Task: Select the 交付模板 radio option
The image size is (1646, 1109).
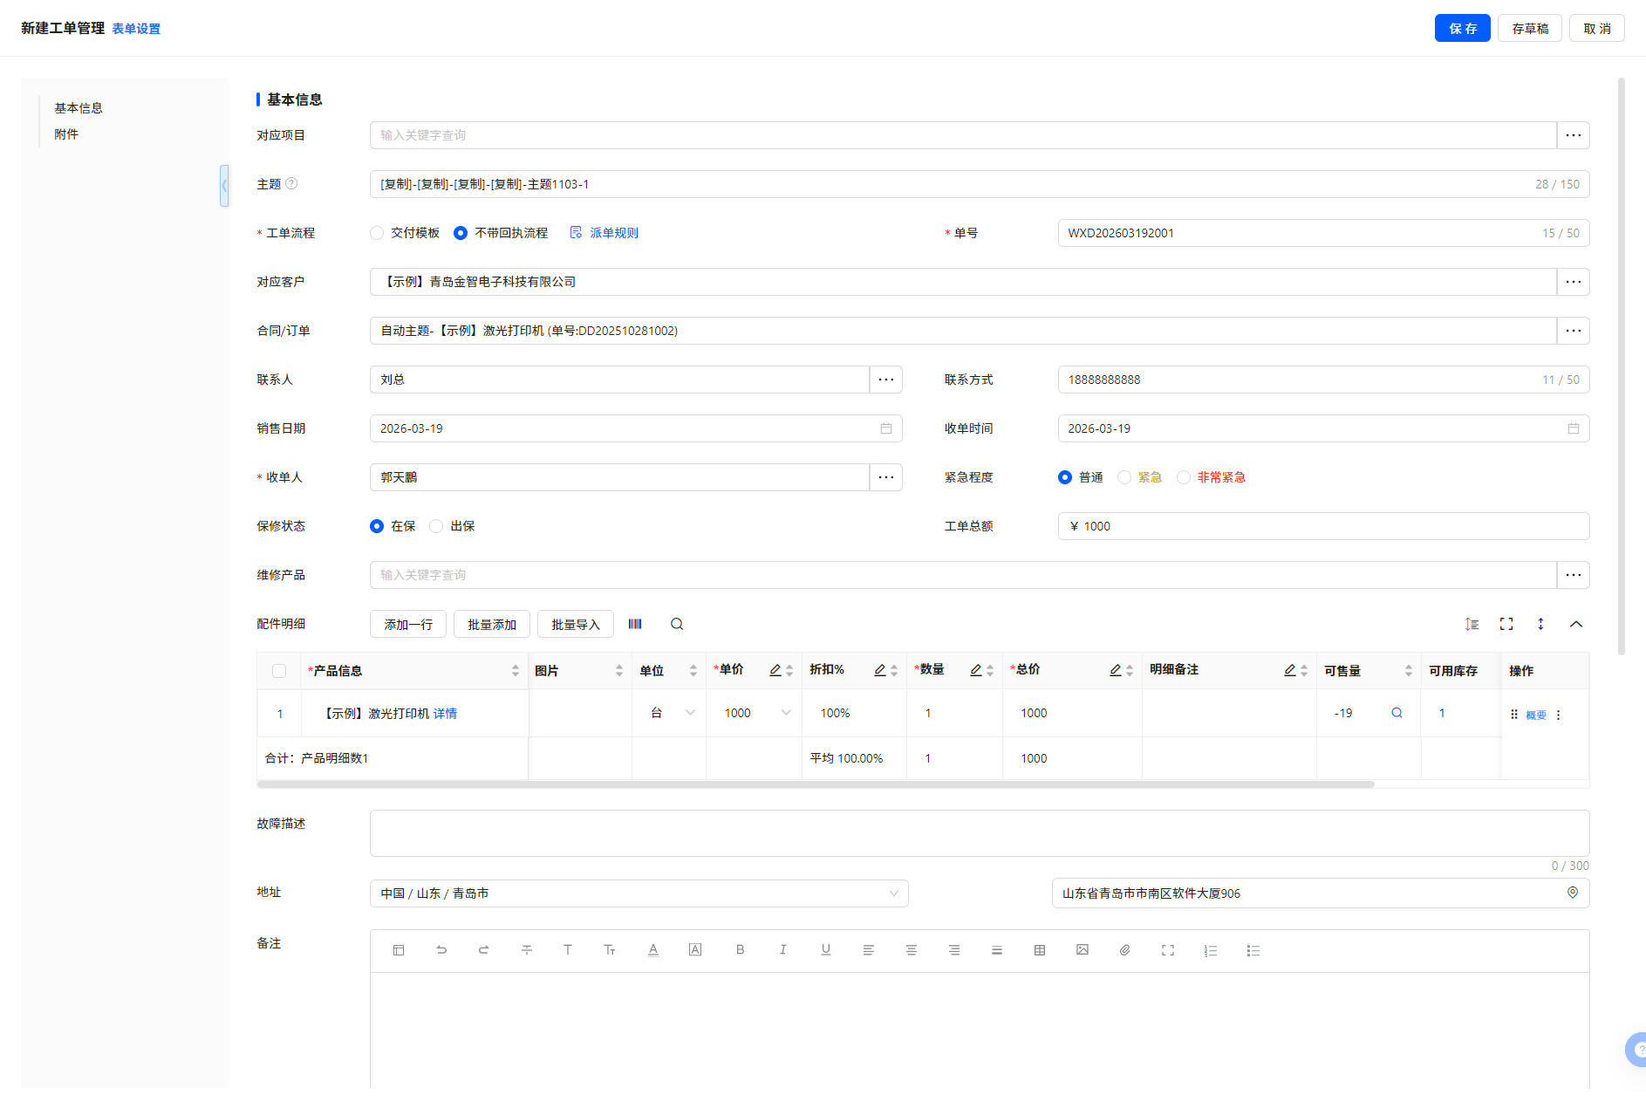Action: (x=377, y=233)
